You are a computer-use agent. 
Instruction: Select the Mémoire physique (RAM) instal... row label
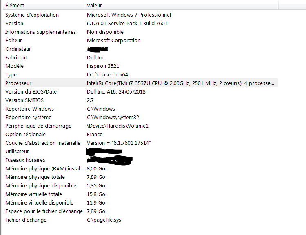[x=44, y=169]
